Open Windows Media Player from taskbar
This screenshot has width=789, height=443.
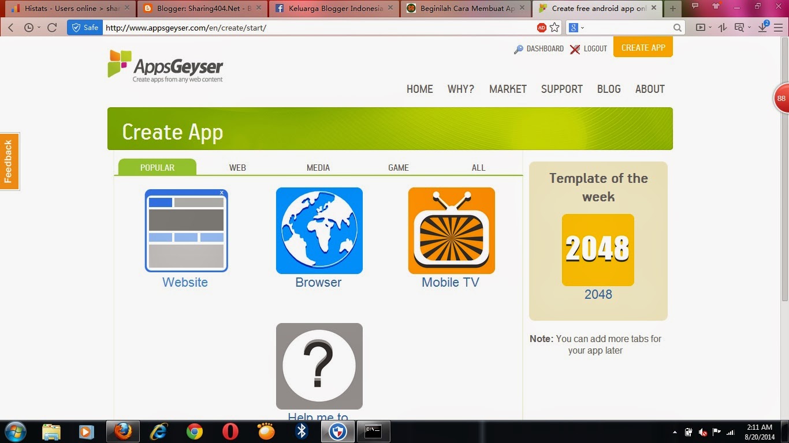point(87,431)
